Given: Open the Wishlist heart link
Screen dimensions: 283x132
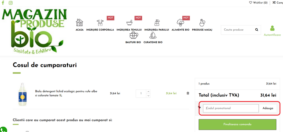Looking at the screenshot, I should point(258,3).
